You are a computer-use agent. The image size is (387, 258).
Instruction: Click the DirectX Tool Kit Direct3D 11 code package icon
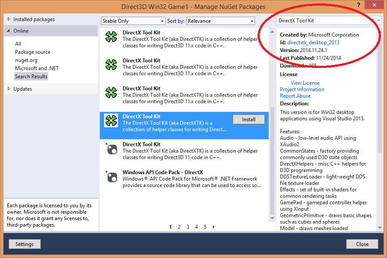[111, 149]
